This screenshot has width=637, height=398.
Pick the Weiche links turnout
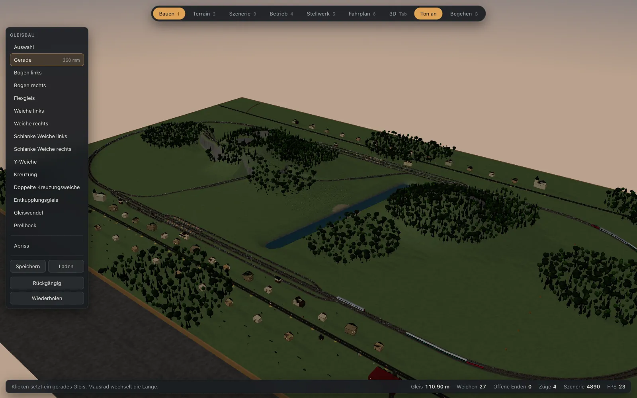47,111
